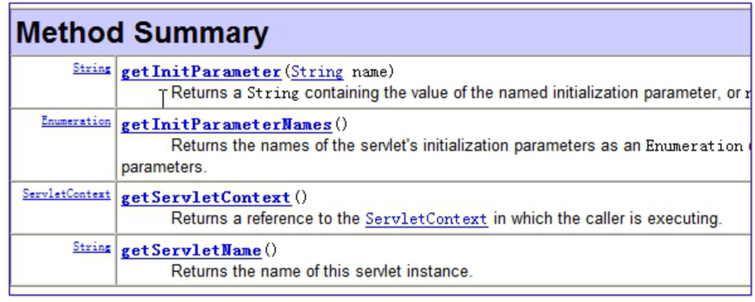Open the Enumeration return type link
Viewport: 755px width, 302px height.
click(76, 121)
